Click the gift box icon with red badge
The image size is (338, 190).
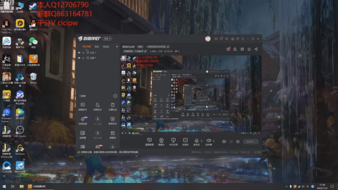coord(228,49)
